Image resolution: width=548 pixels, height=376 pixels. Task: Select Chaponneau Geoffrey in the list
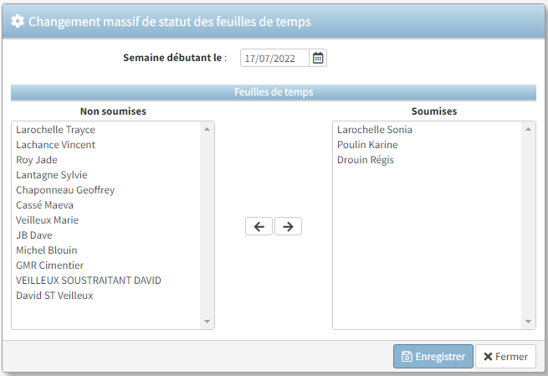(x=65, y=190)
